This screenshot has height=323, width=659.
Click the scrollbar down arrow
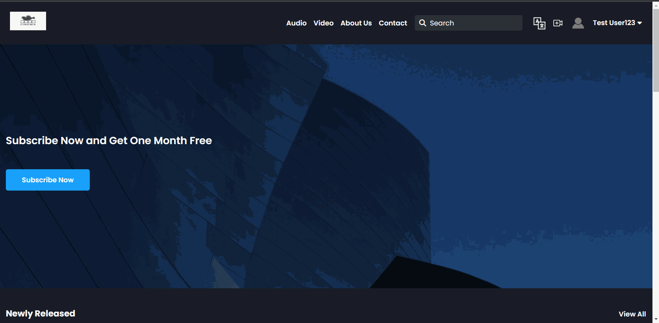656,319
